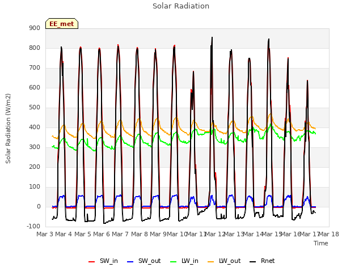Click the Mar 4 x-axis tick label
Image resolution: width=363 pixels, height=272 pixels.
point(64,234)
